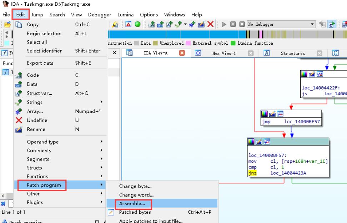Click the jmp loc_14000BF57 instruction
This screenshot has height=223, width=347.
291,121
